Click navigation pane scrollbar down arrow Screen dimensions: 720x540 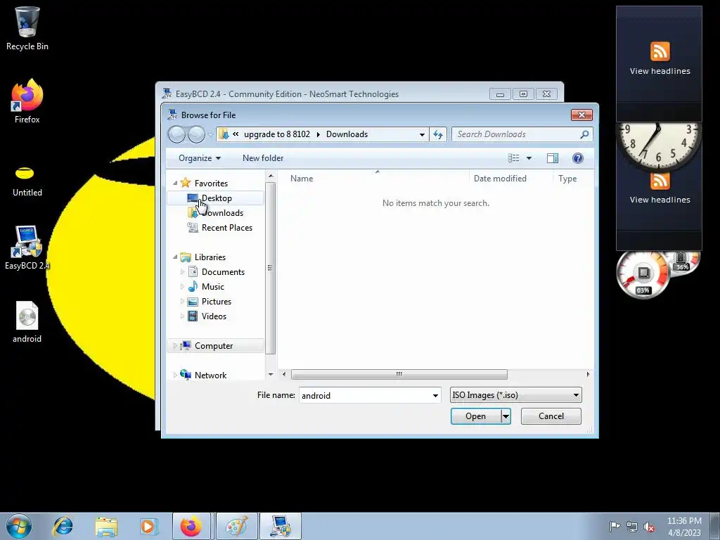(x=271, y=374)
